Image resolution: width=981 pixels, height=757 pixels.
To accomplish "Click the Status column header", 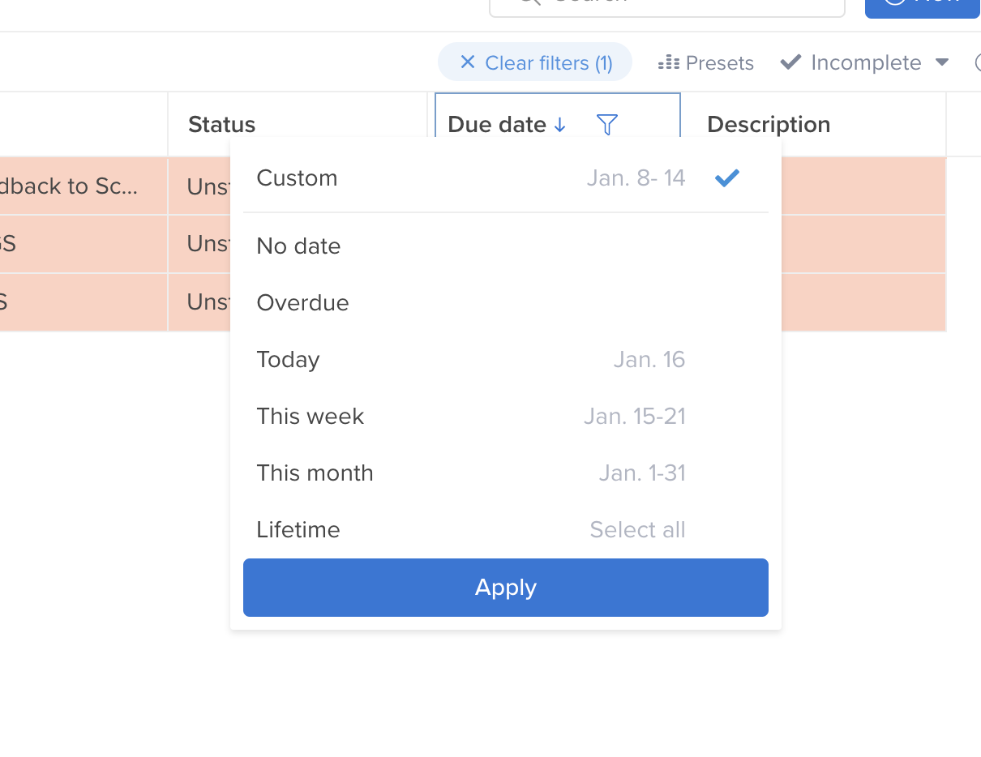I will pyautogui.click(x=298, y=124).
